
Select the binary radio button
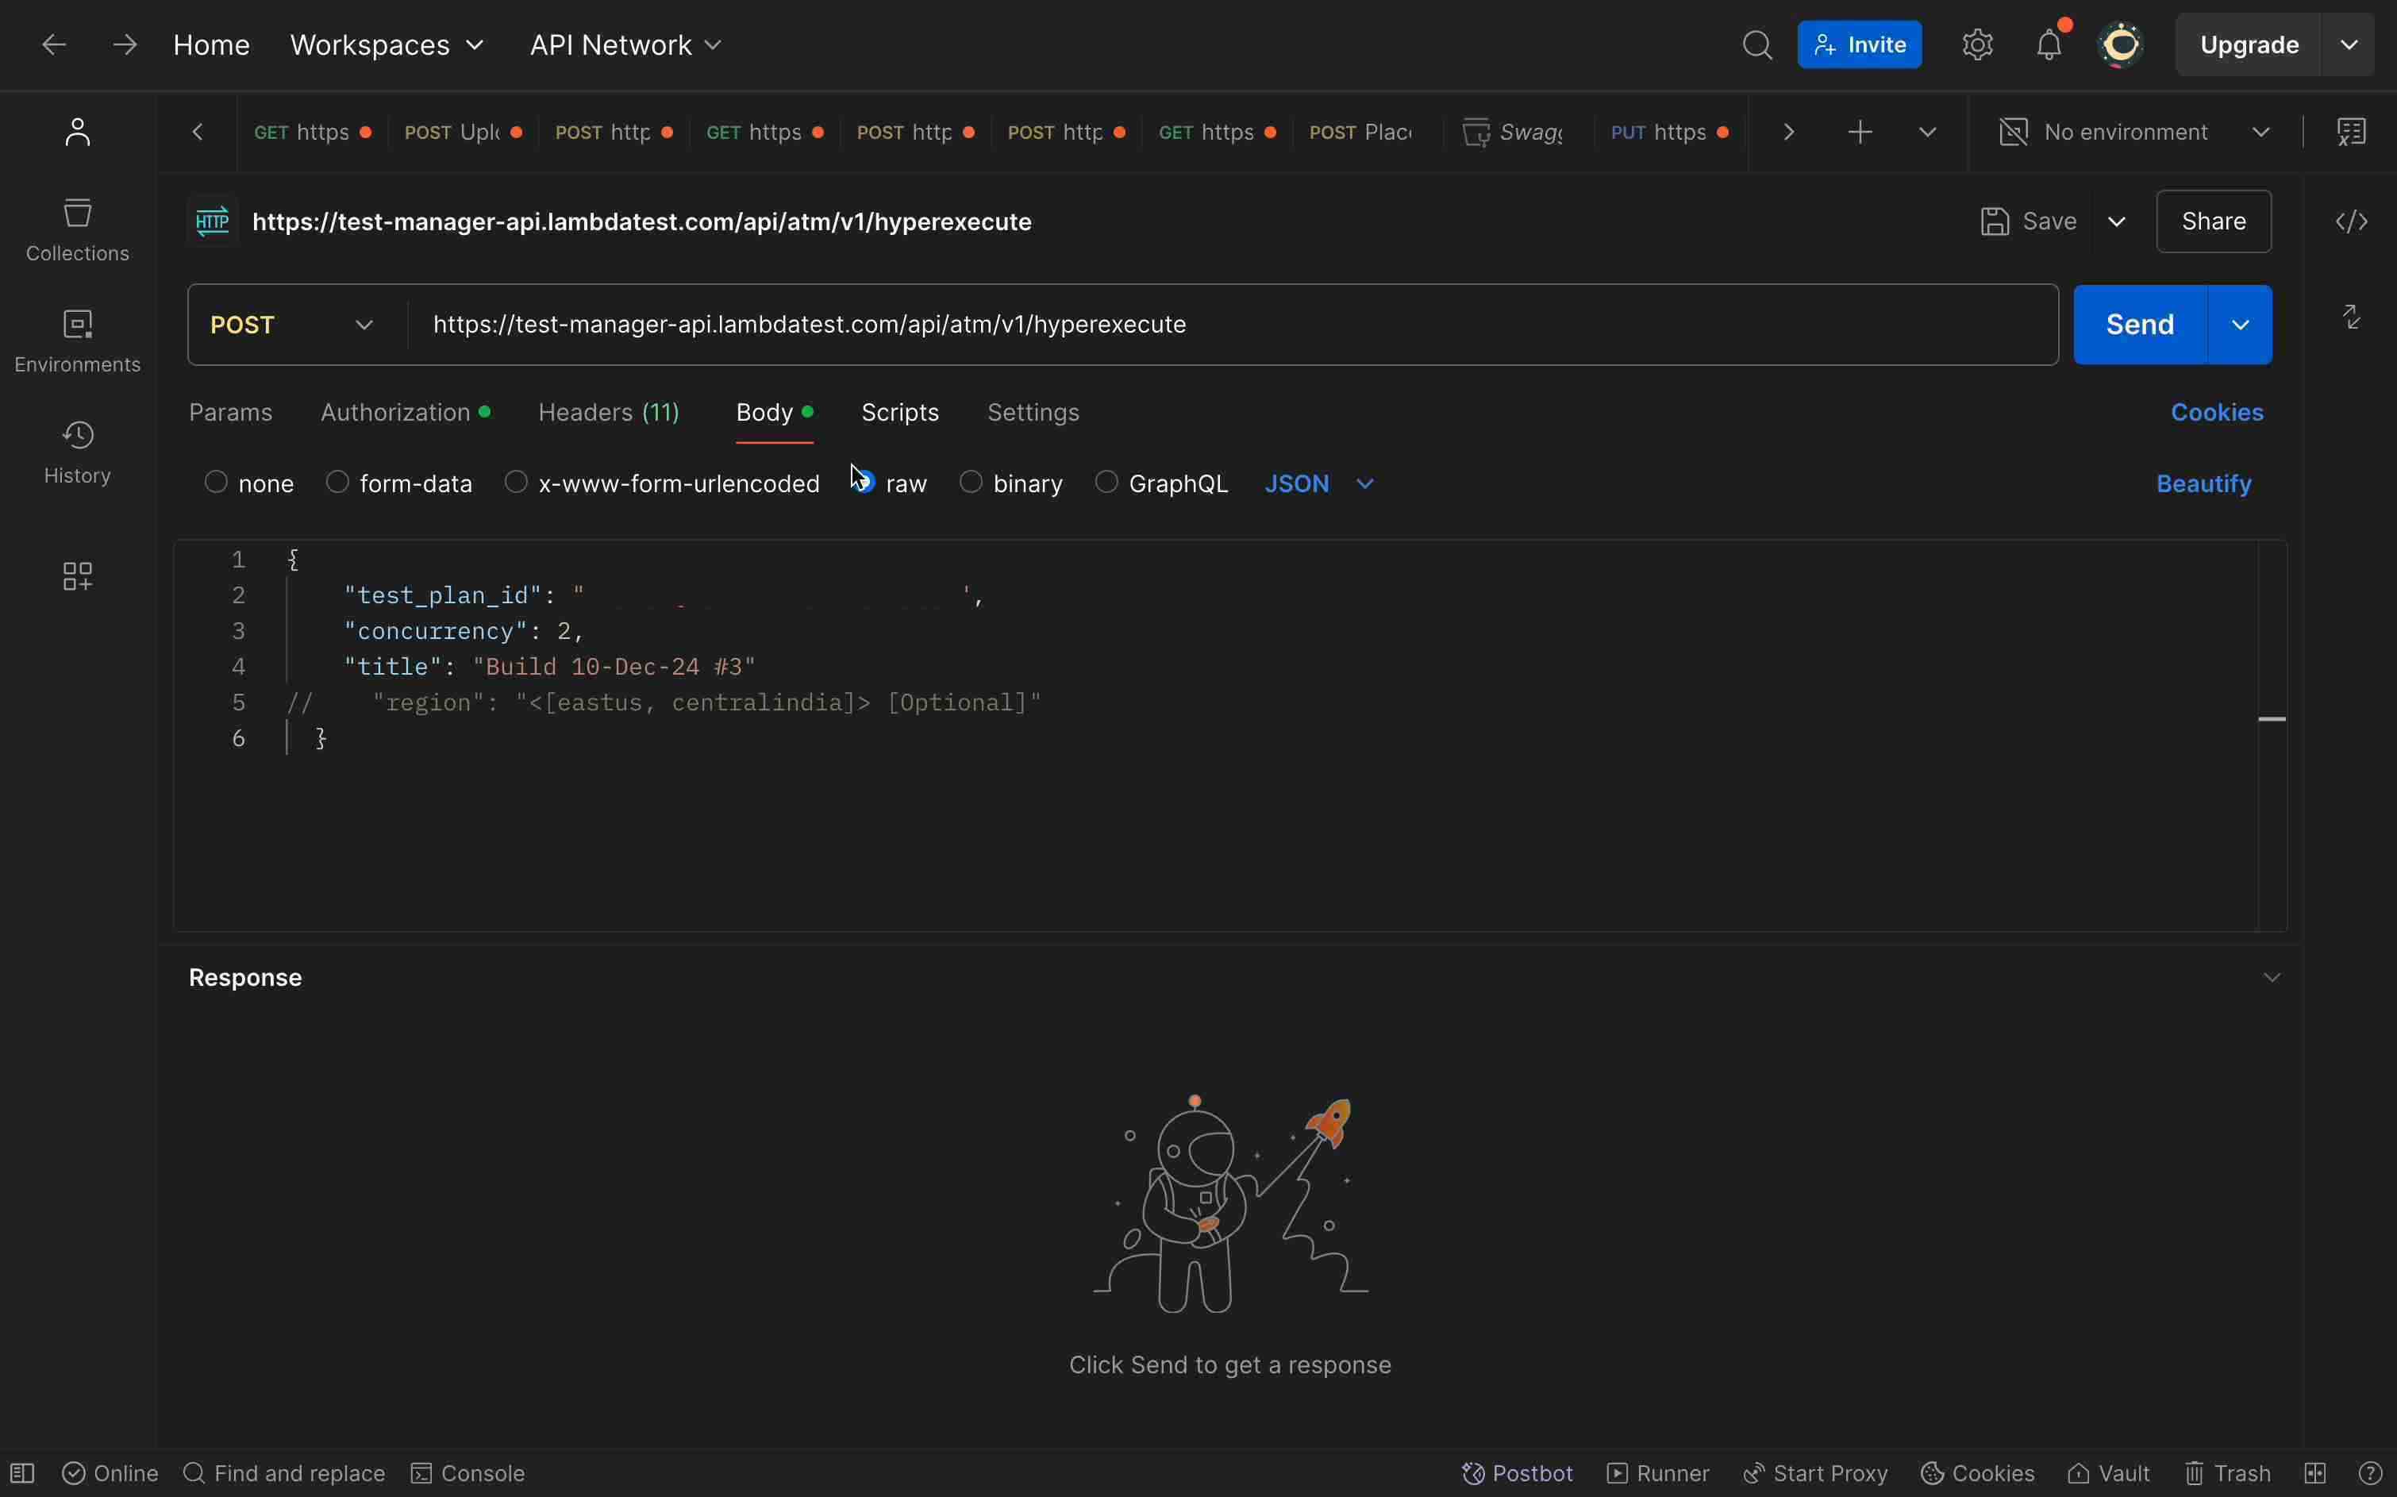click(x=971, y=482)
